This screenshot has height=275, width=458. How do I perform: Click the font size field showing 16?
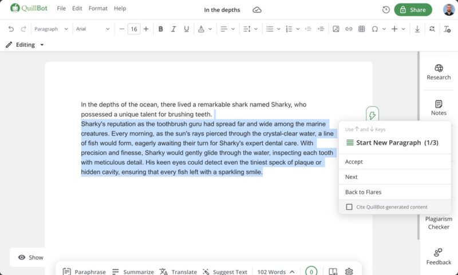[x=134, y=29]
